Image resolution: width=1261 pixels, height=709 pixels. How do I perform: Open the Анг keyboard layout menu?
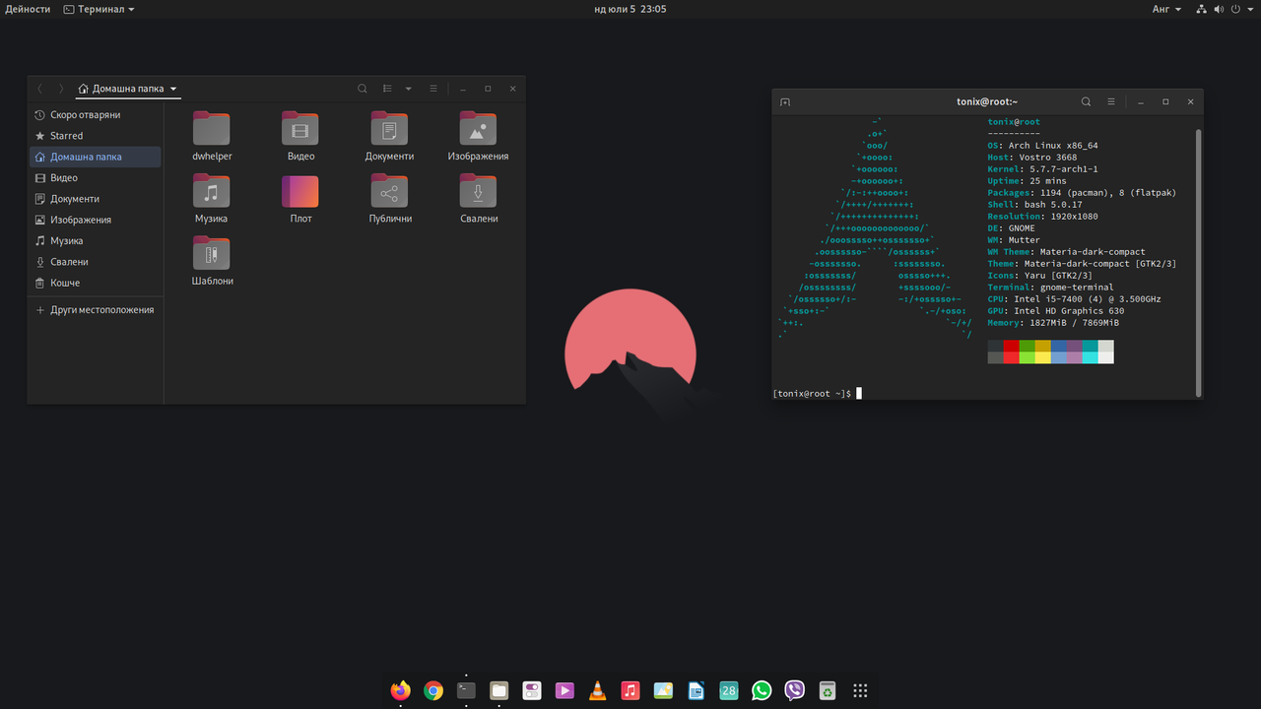point(1166,9)
